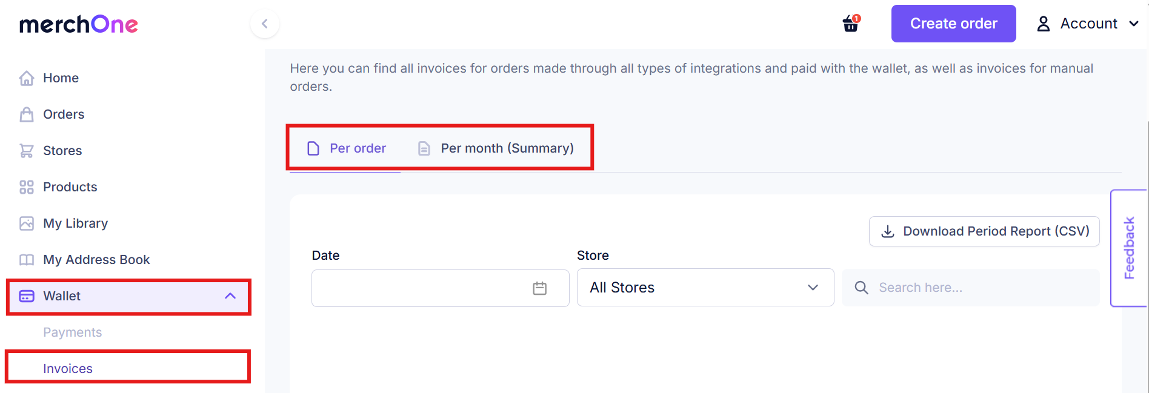1149x393 pixels.
Task: Open the Feedback side tab
Action: pyautogui.click(x=1129, y=248)
